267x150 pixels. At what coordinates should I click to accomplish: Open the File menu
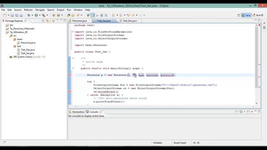point(3,10)
